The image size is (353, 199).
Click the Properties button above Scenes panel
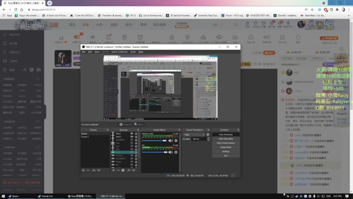126,125
